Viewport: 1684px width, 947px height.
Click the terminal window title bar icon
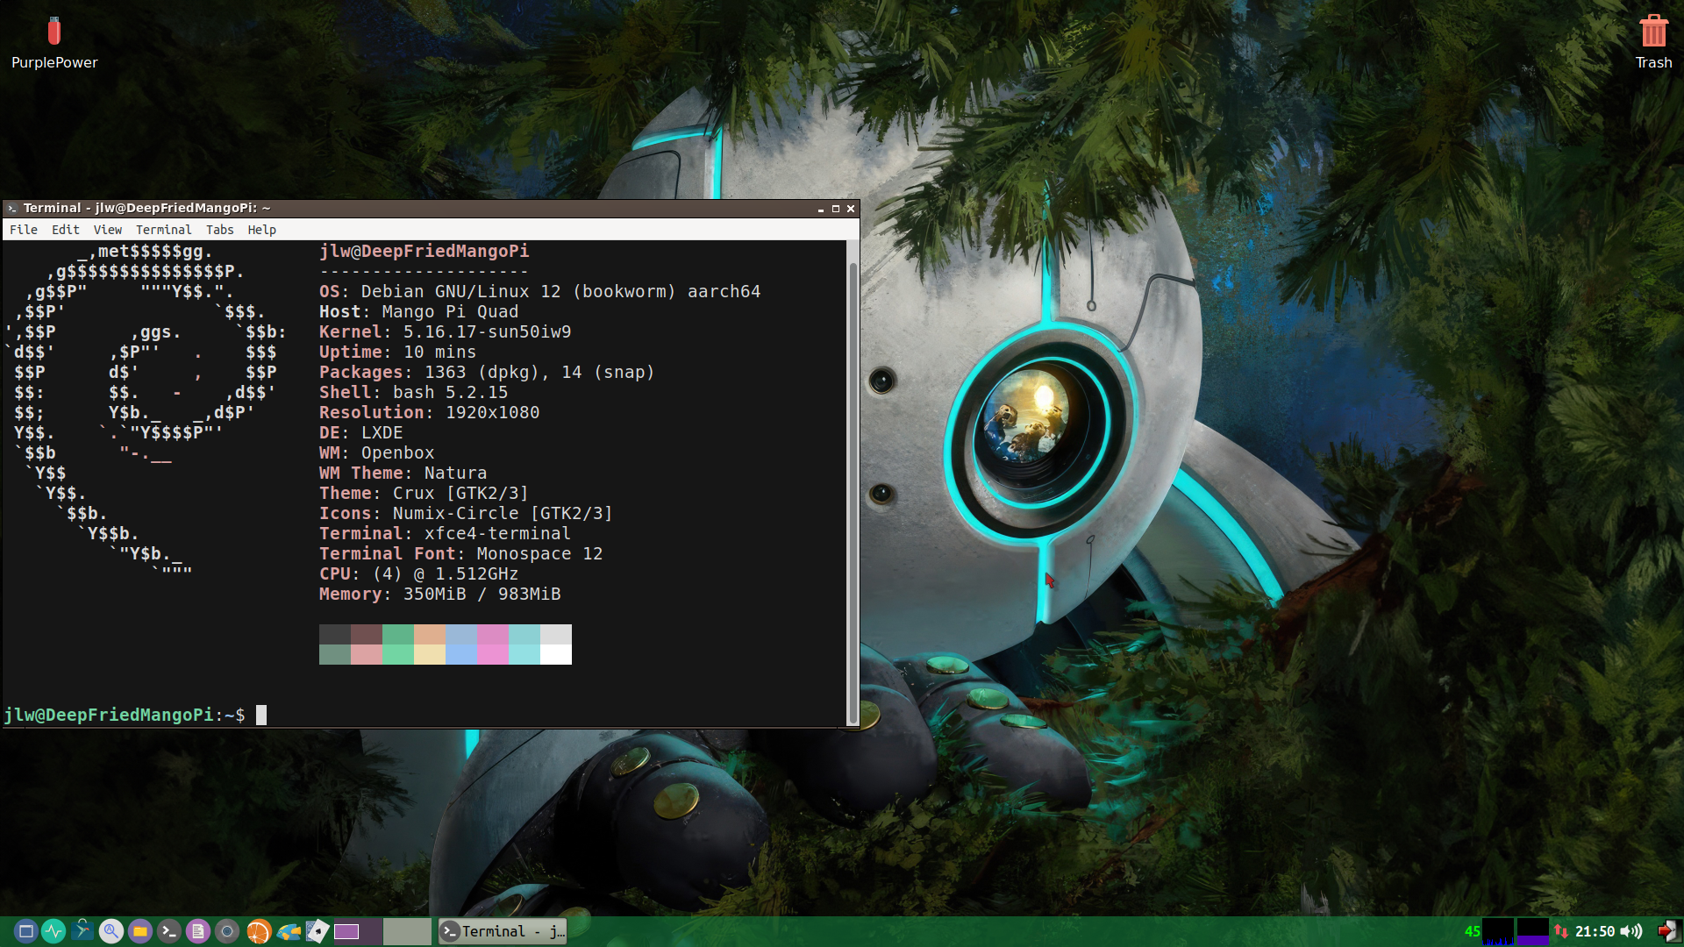(12, 209)
